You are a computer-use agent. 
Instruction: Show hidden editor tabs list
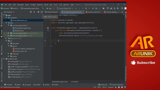click(122, 12)
